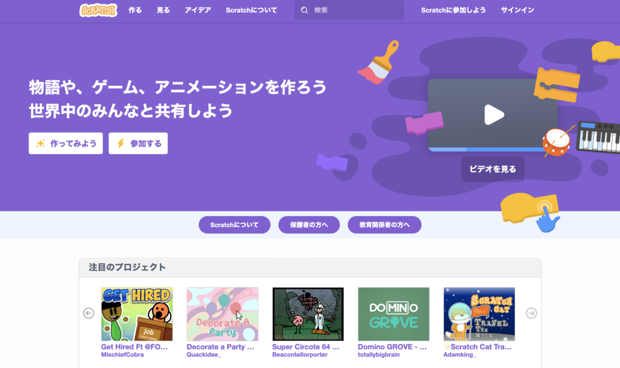Open the Domino GROVE project thumbnail

(x=394, y=314)
